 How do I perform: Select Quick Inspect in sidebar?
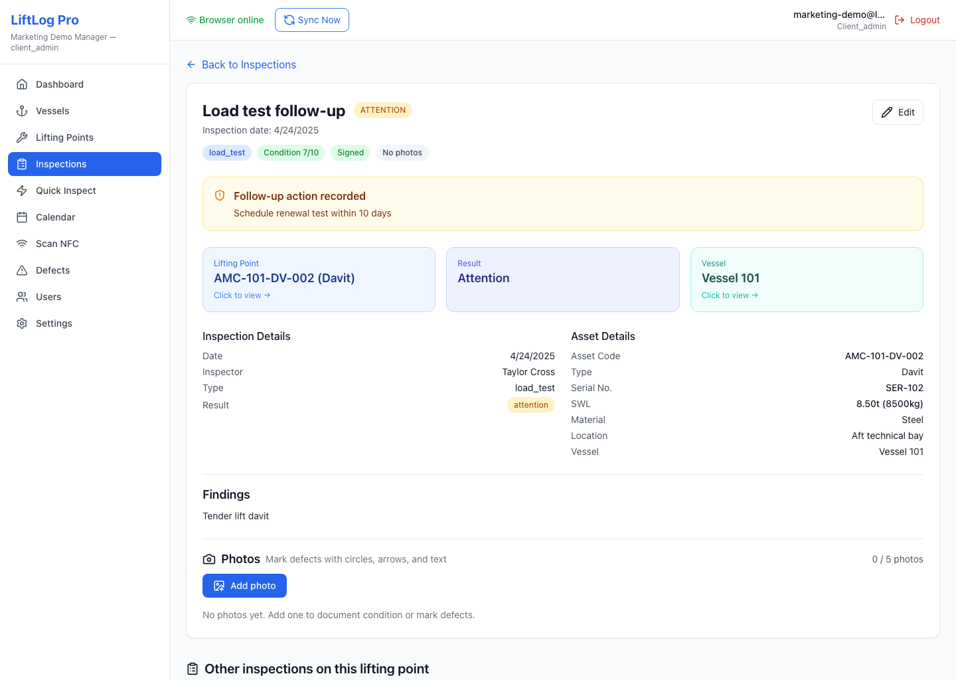click(84, 191)
